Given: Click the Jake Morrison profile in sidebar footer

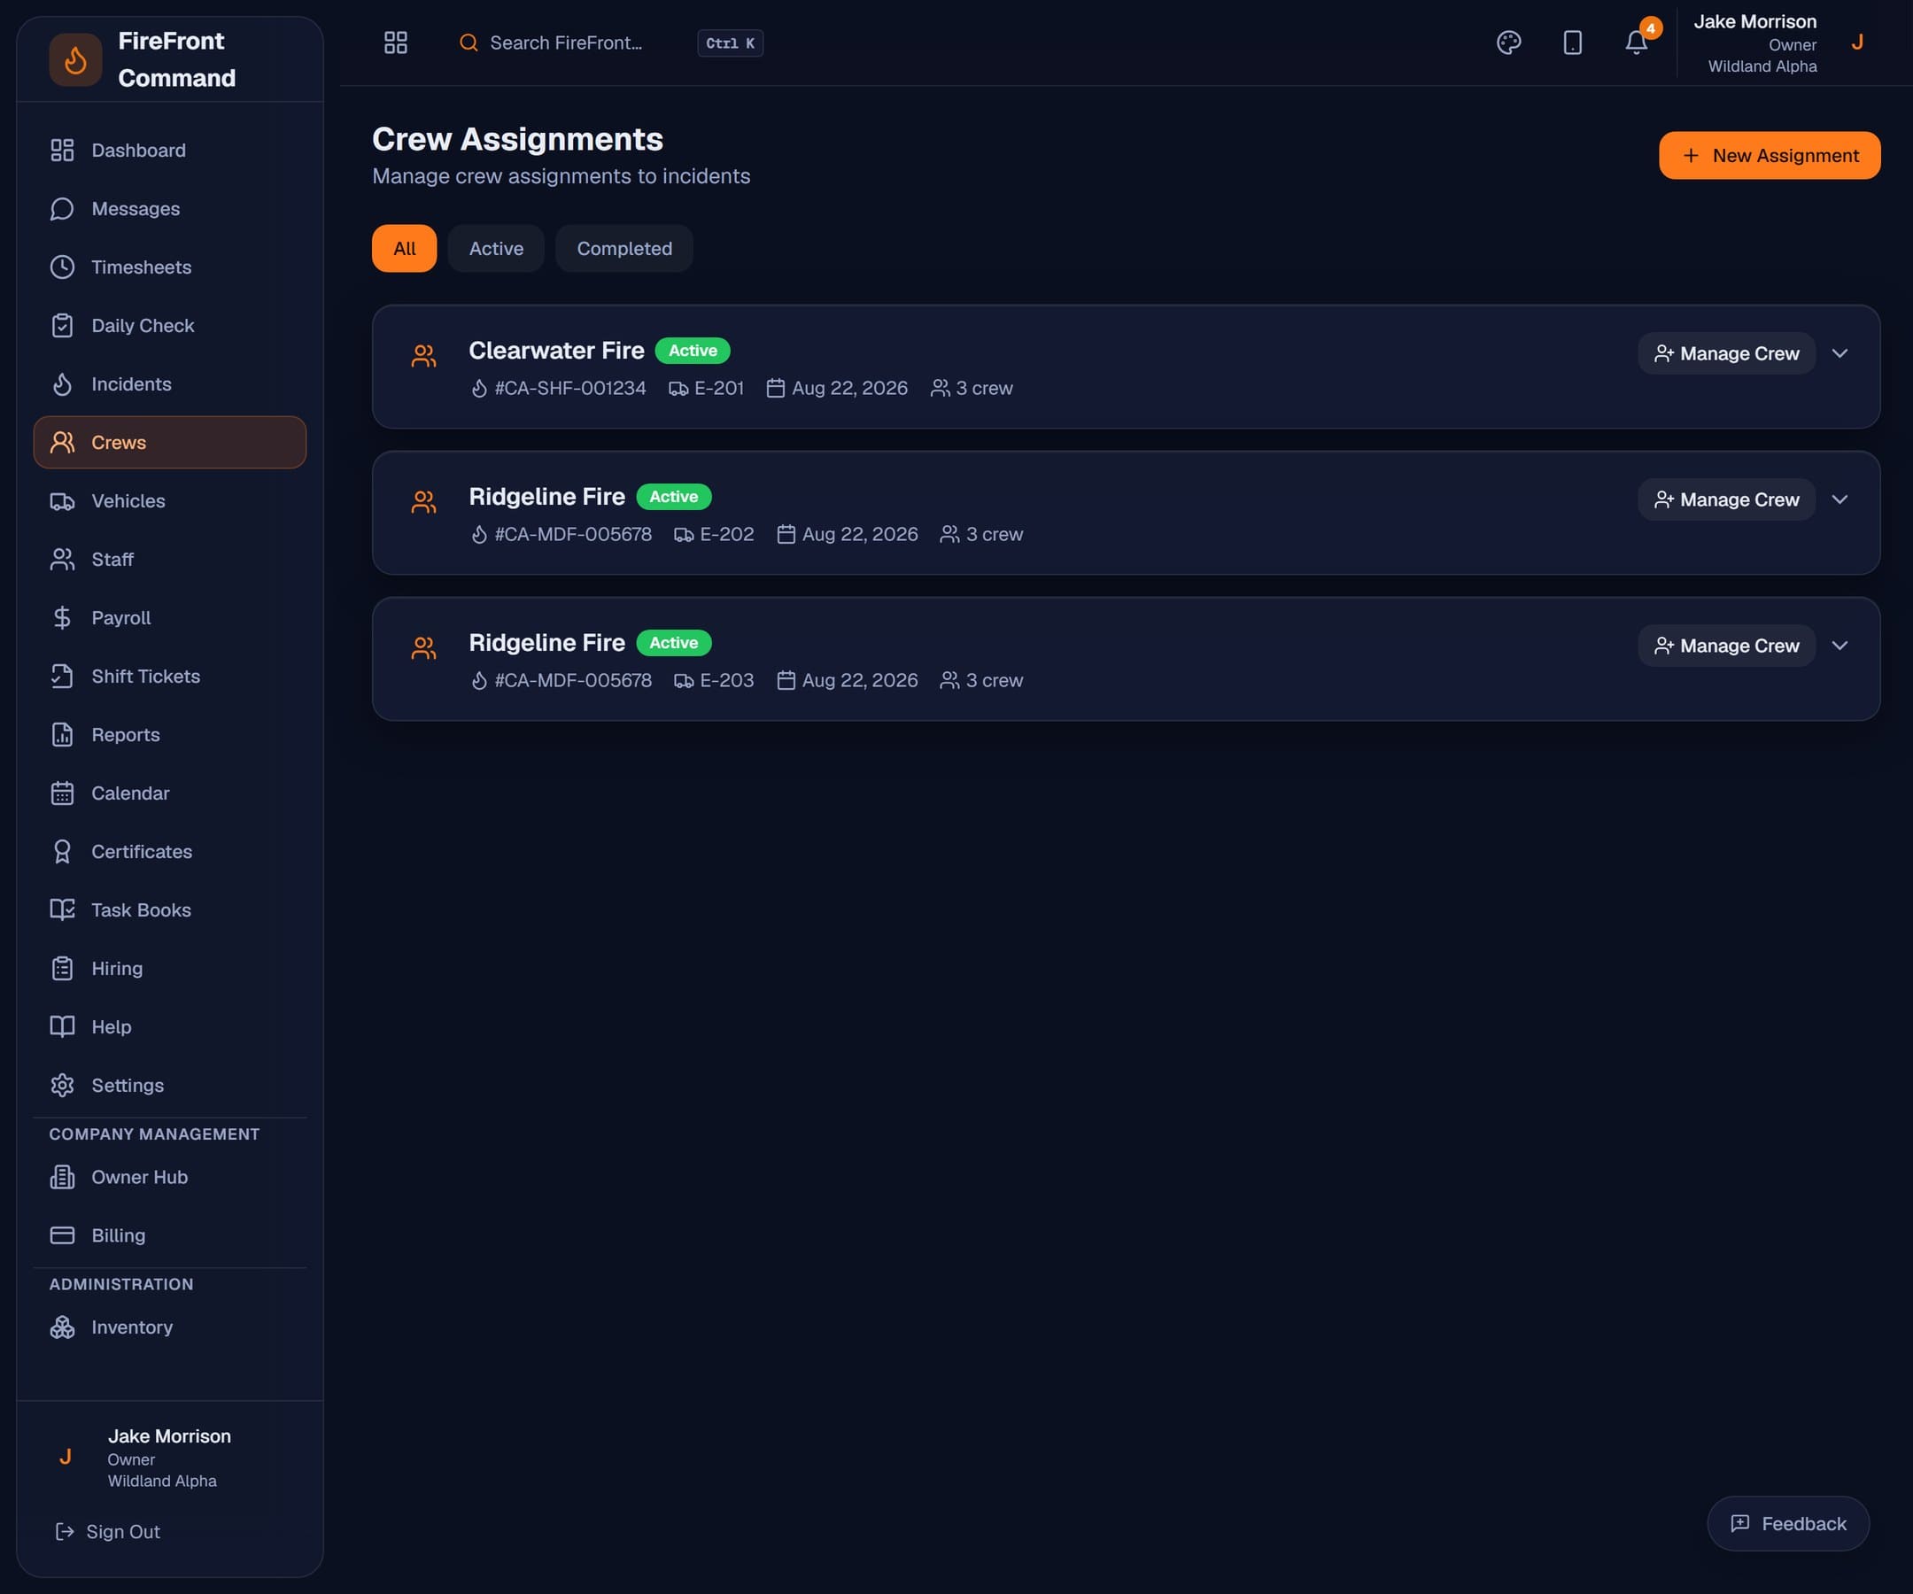Looking at the screenshot, I should pos(169,1458).
